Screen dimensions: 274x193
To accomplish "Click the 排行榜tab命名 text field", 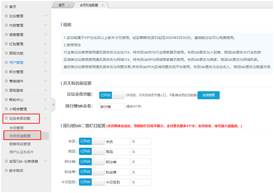I will point(111,107).
